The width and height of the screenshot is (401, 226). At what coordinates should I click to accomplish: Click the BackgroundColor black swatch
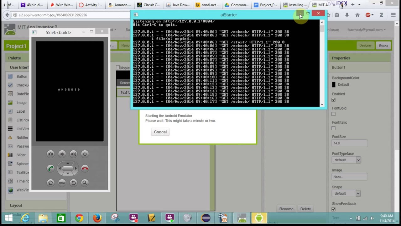point(334,84)
